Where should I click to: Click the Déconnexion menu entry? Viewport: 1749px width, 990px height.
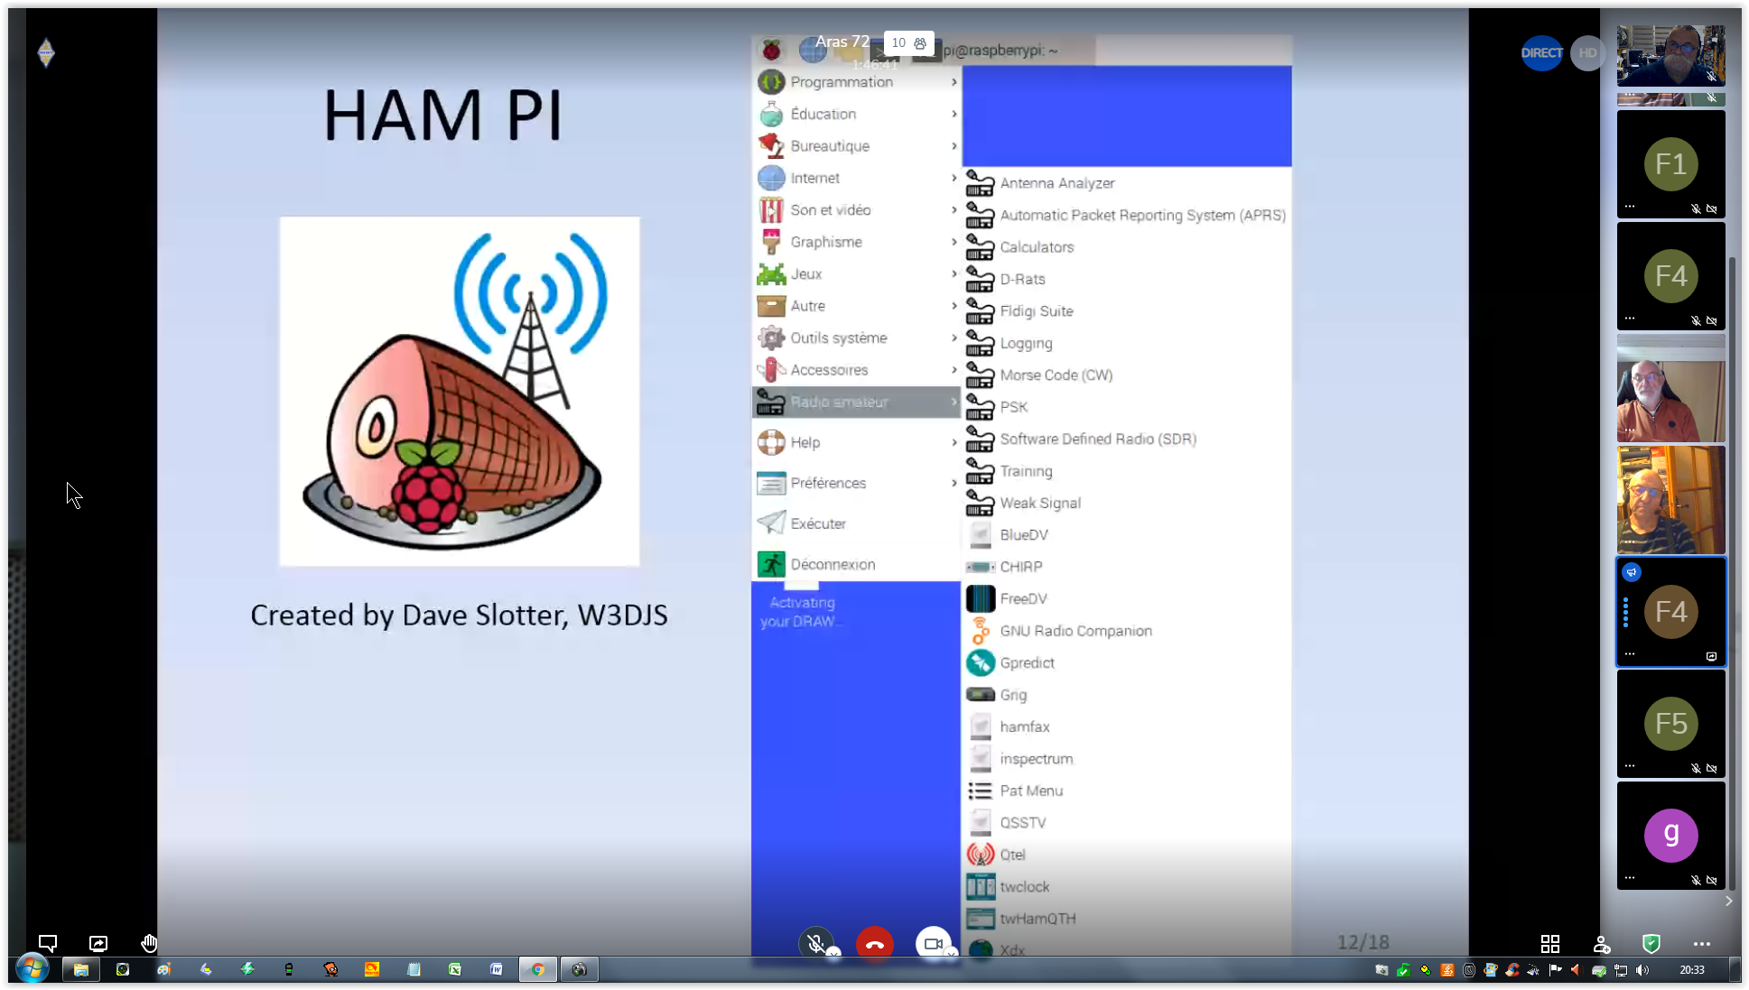click(856, 564)
